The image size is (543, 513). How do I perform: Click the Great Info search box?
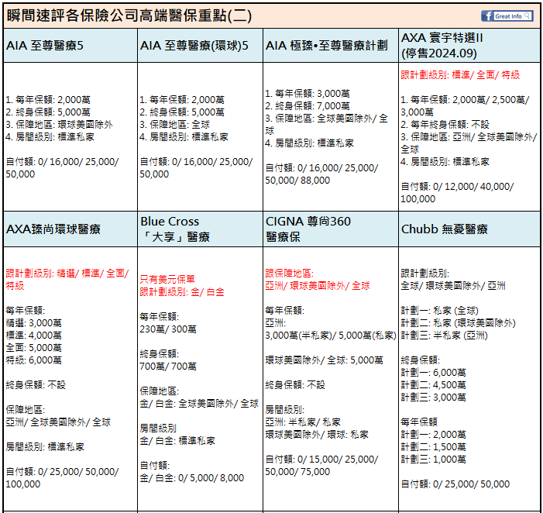(513, 16)
